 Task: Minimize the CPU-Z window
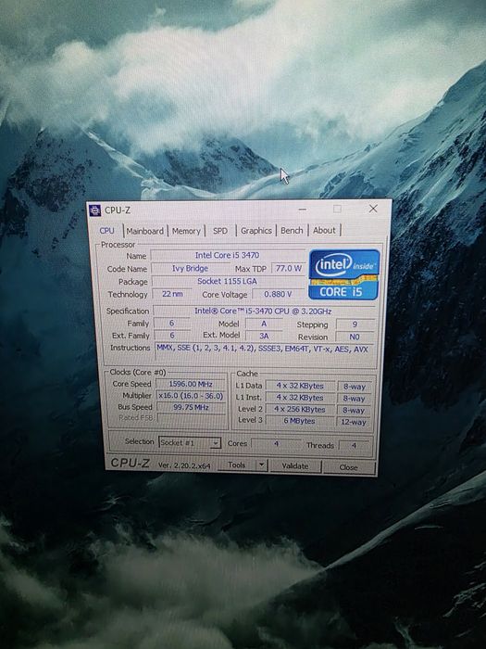303,210
